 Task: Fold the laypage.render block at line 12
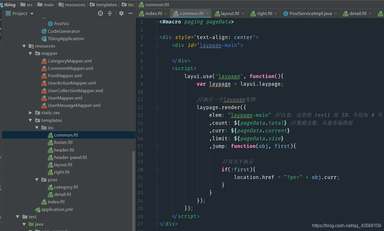point(156,107)
